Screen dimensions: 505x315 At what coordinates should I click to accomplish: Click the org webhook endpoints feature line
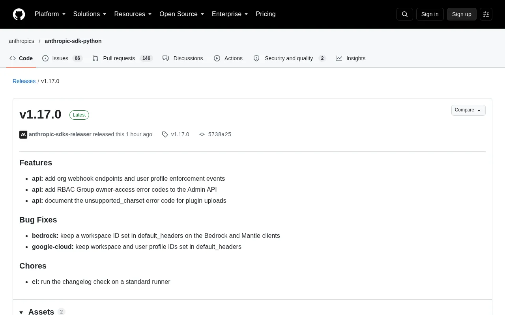click(128, 178)
